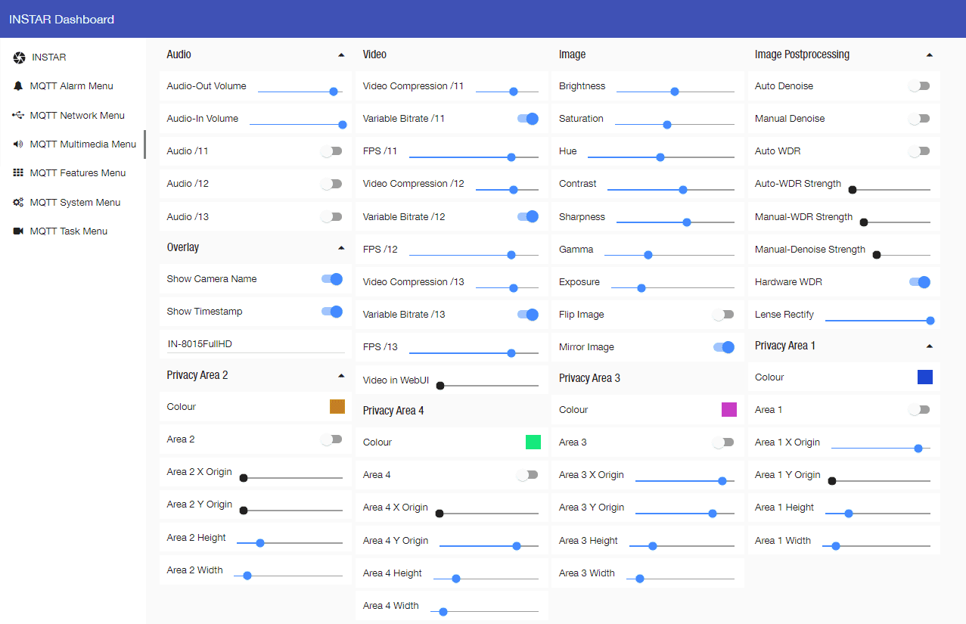
Task: Click the INSTAR Dashboard title in the header
Action: pos(61,19)
